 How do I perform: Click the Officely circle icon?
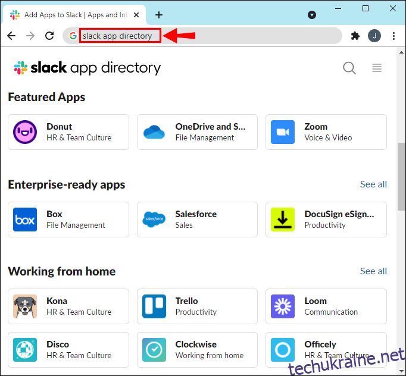[x=283, y=350]
